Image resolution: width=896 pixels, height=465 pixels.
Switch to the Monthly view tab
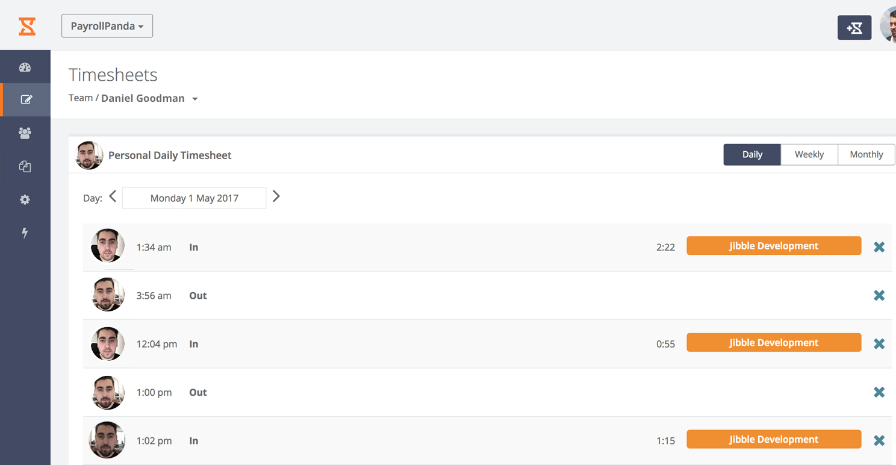point(866,154)
